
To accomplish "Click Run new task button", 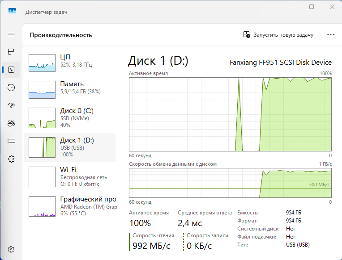I will (278, 35).
